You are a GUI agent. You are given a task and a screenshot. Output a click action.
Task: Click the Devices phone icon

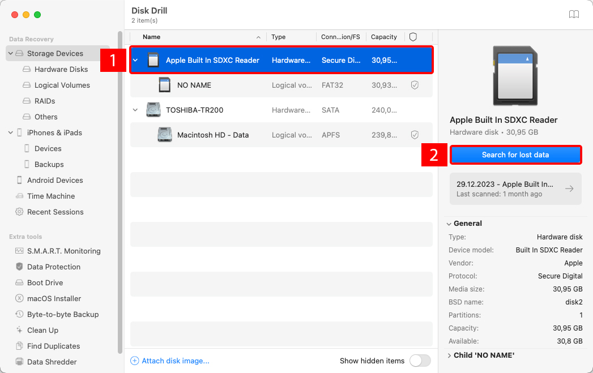(x=27, y=148)
